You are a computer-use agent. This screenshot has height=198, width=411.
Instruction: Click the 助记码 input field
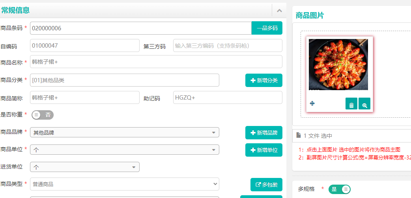tap(228, 98)
